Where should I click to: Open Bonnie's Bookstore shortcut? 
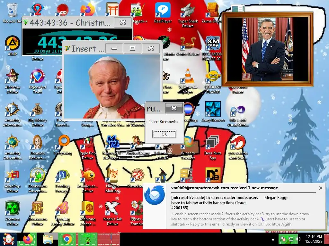37,147
